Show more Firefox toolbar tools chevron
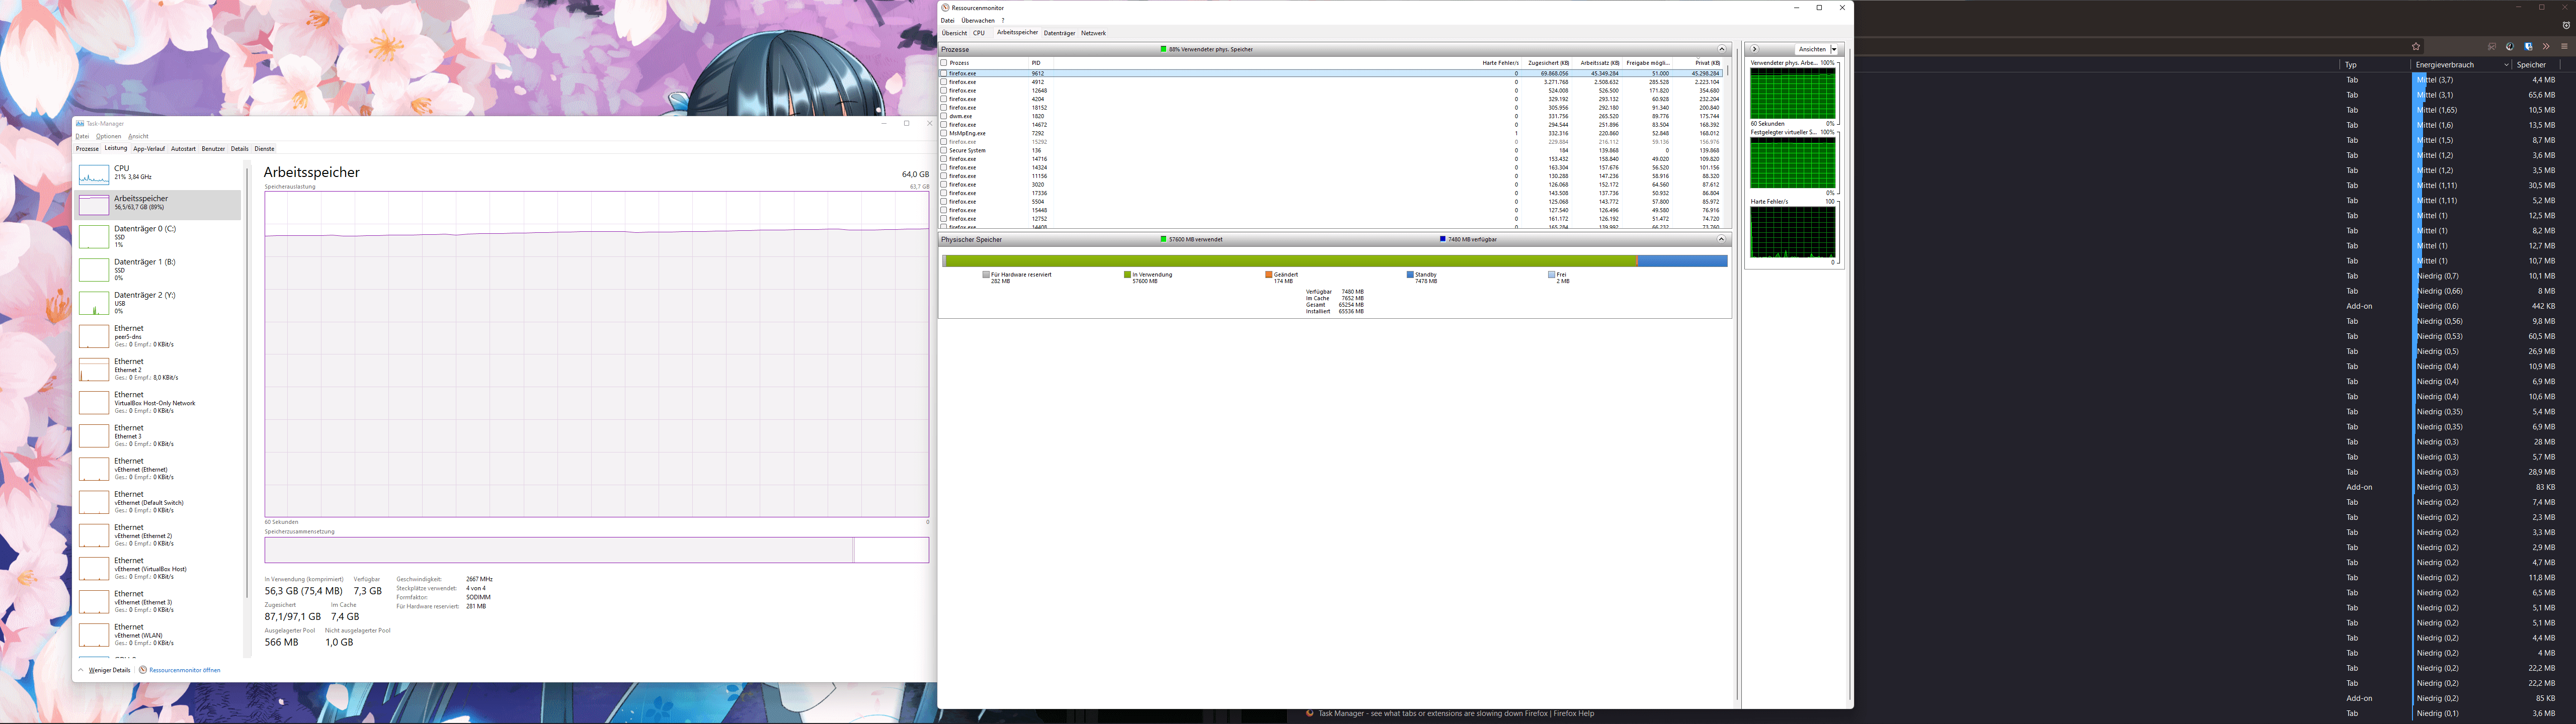This screenshot has width=2576, height=724. tap(2546, 47)
